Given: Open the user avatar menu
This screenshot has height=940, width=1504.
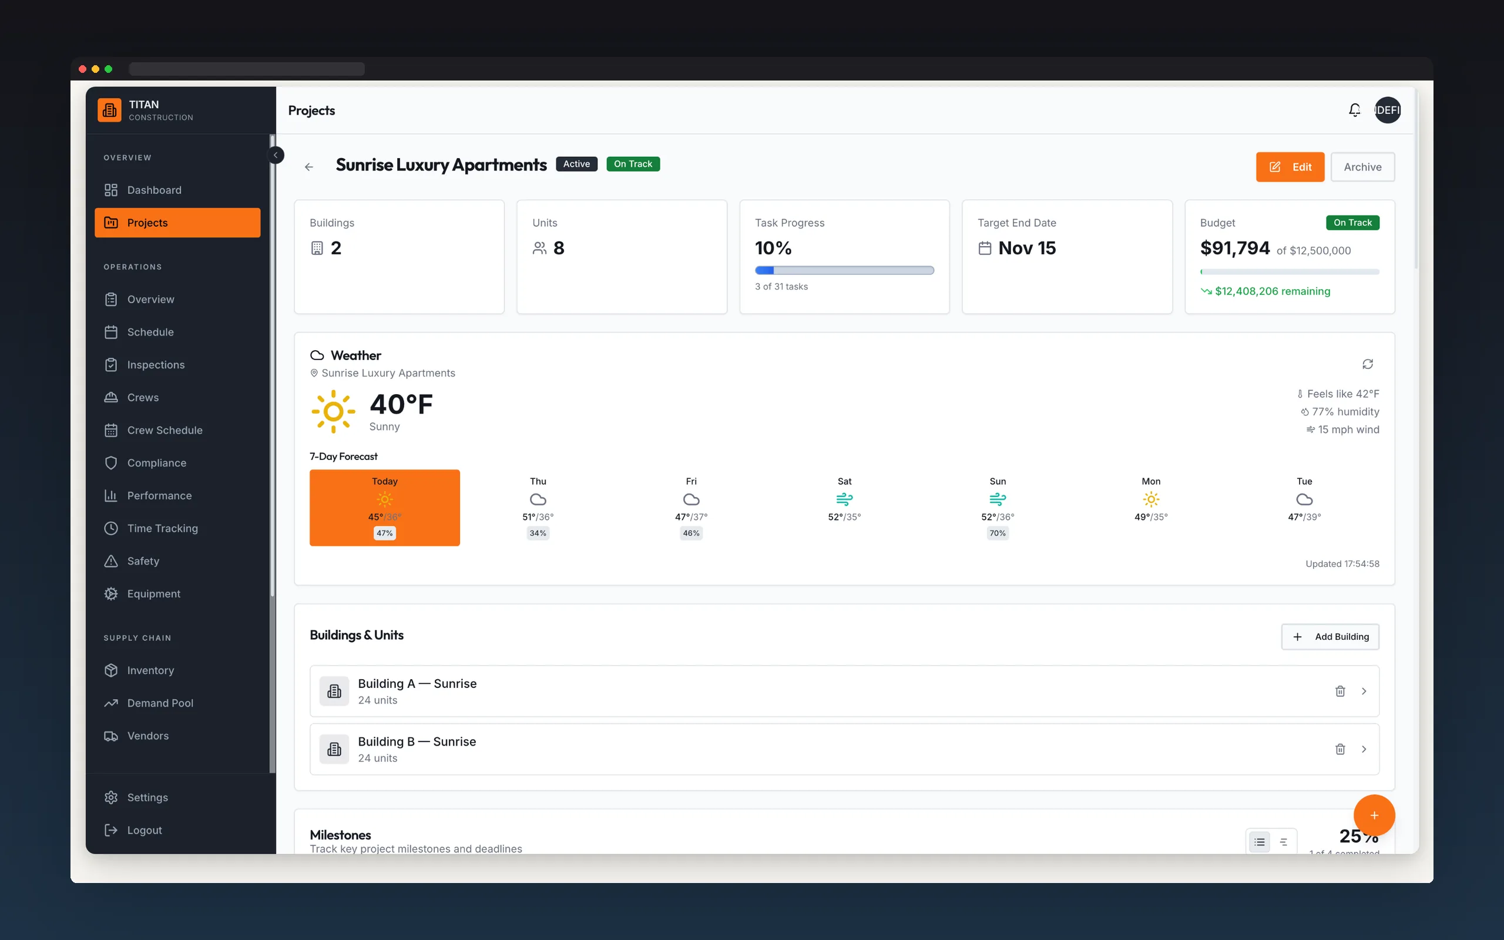Looking at the screenshot, I should 1387,110.
